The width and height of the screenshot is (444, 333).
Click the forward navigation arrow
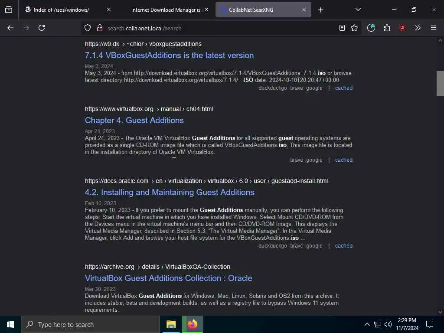[x=26, y=28]
